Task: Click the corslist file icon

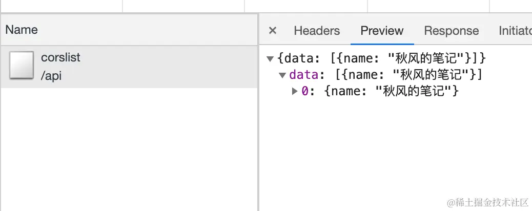Action: pos(22,65)
